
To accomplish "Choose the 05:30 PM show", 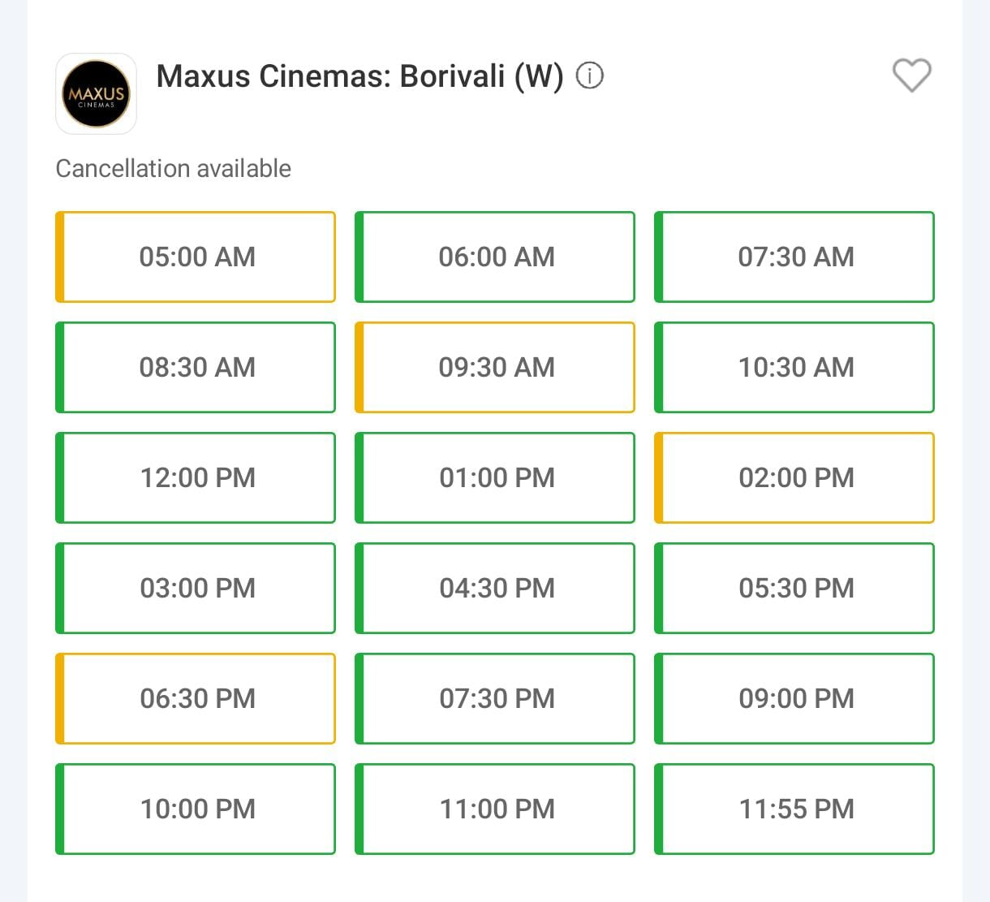I will 795,589.
